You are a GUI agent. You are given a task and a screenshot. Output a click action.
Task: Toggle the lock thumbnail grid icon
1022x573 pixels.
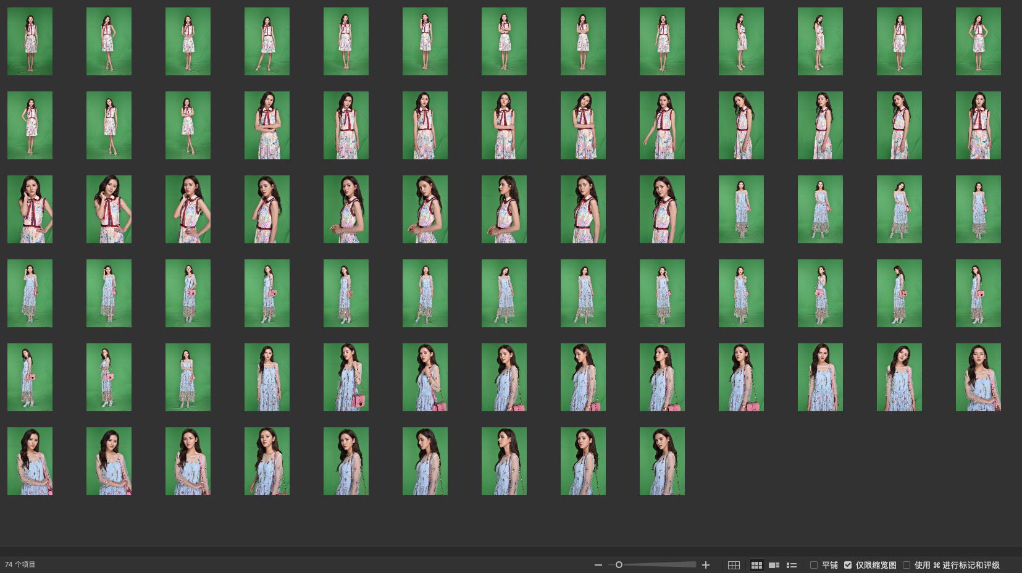click(x=734, y=565)
